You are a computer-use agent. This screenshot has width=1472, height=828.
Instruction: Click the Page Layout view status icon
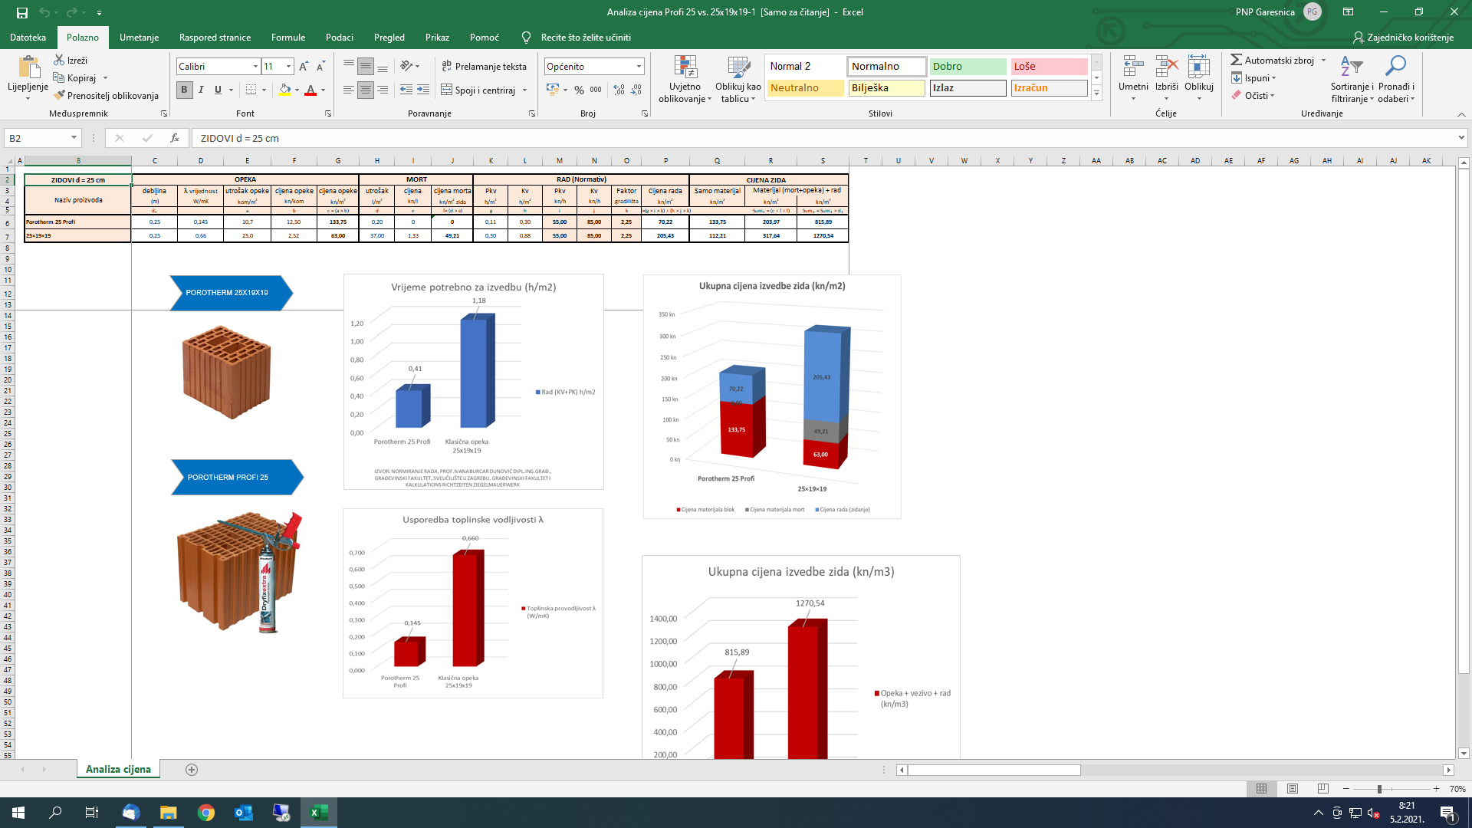1293,789
